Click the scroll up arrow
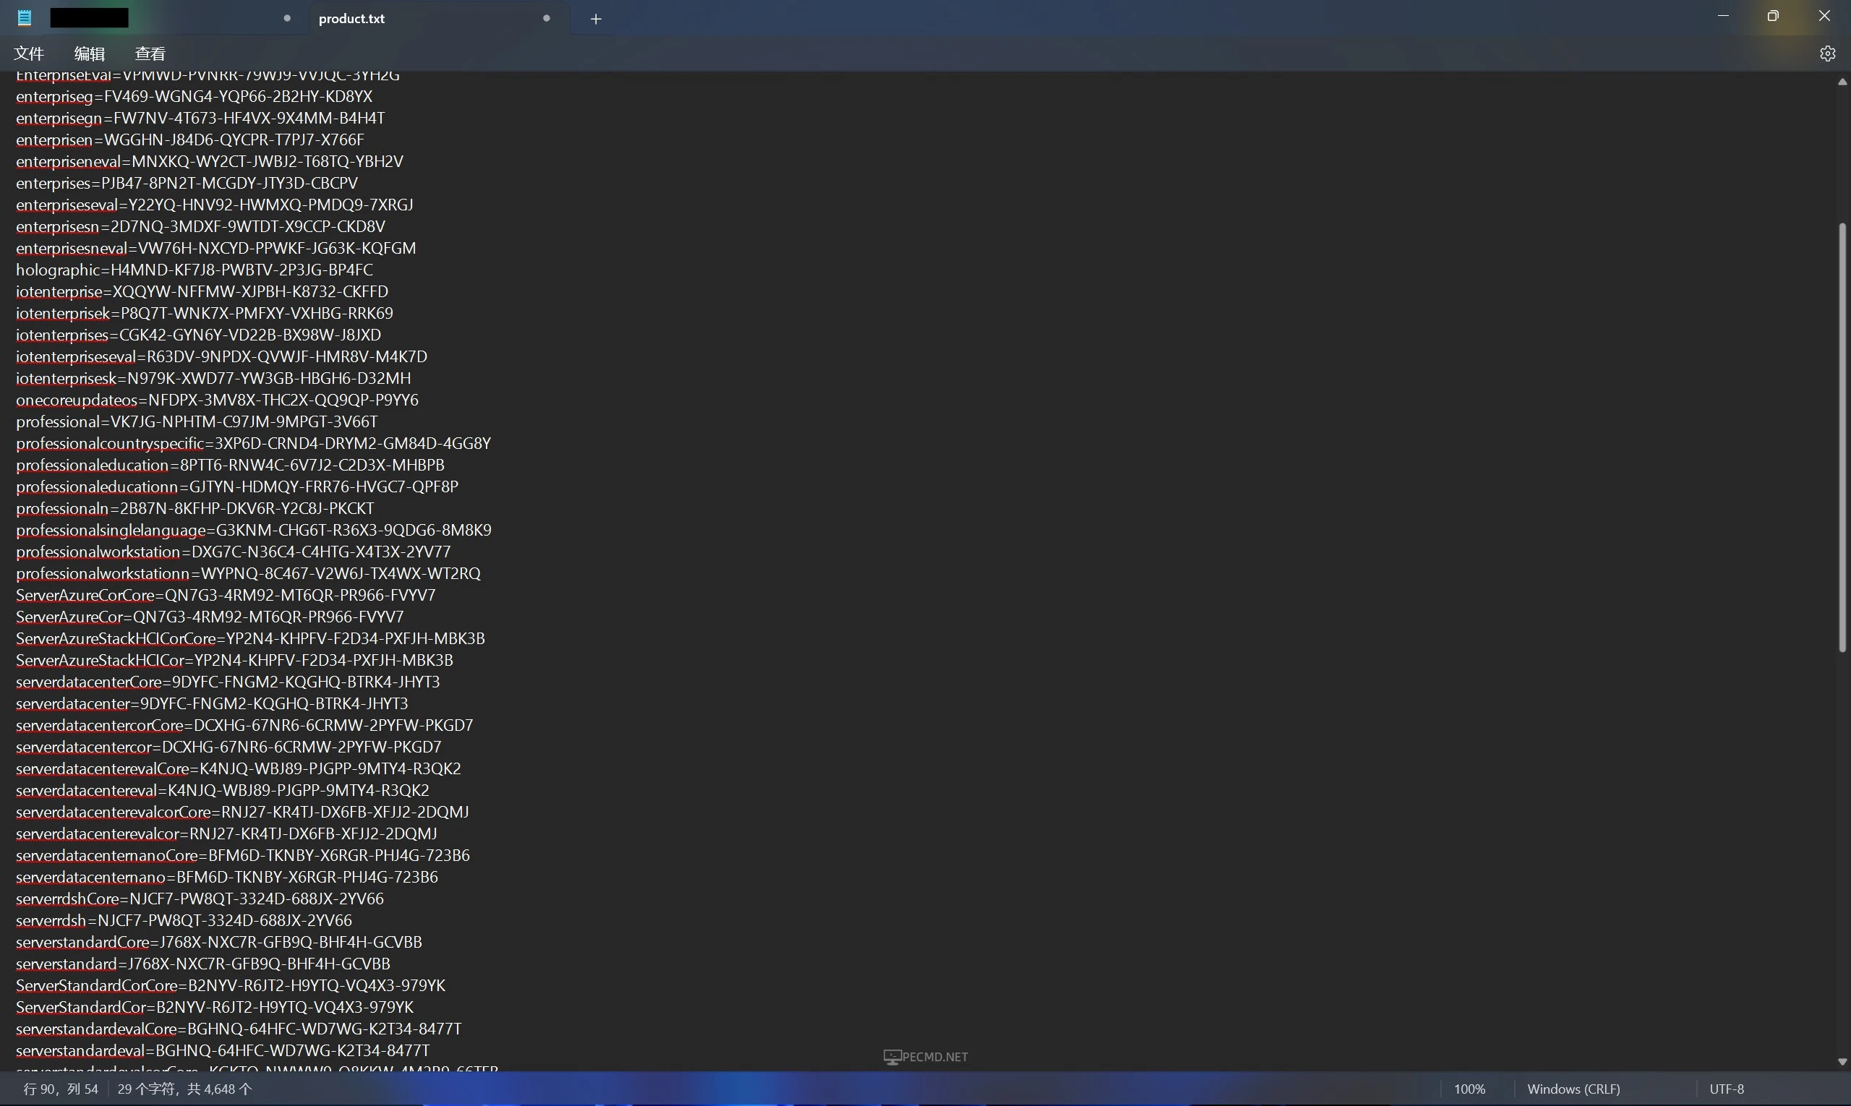Viewport: 1851px width, 1106px height. tap(1842, 82)
